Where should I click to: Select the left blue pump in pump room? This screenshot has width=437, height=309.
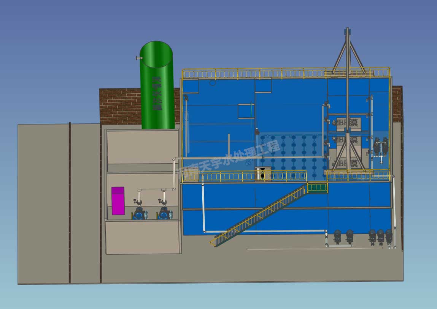(x=139, y=214)
